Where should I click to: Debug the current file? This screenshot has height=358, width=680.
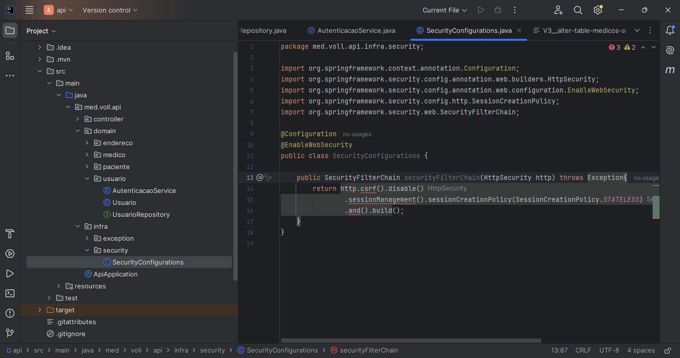tap(497, 10)
